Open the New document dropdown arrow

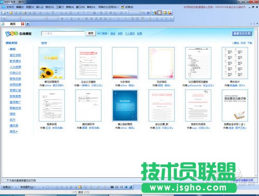(7, 13)
